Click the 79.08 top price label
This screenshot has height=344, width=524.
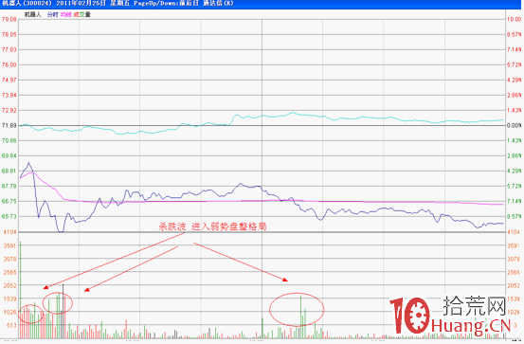pyautogui.click(x=9, y=19)
